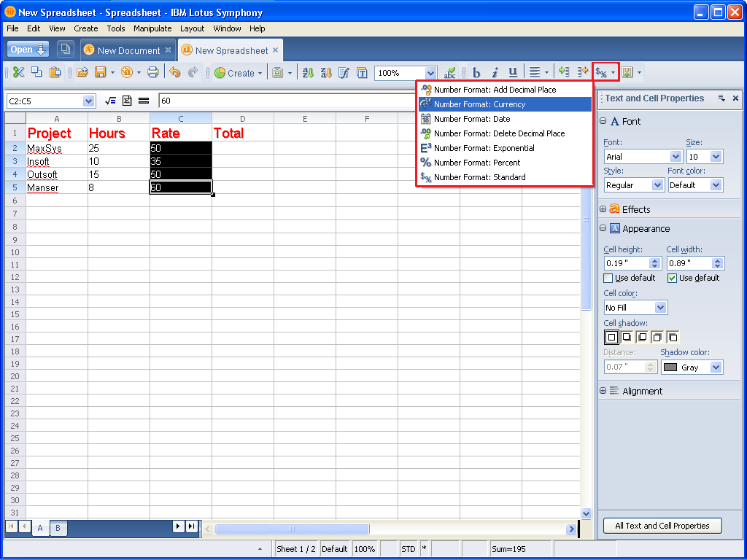This screenshot has width=747, height=560.
Task: Click the spell check abc icon
Action: click(450, 72)
